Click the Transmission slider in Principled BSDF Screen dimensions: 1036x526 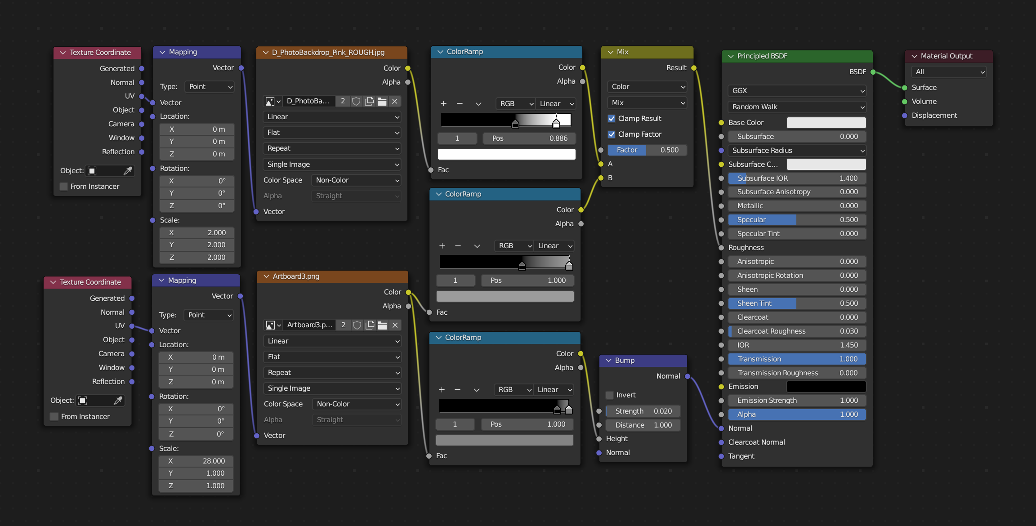pyautogui.click(x=797, y=359)
